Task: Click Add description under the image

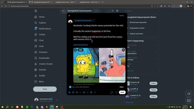Action: (x=89, y=84)
